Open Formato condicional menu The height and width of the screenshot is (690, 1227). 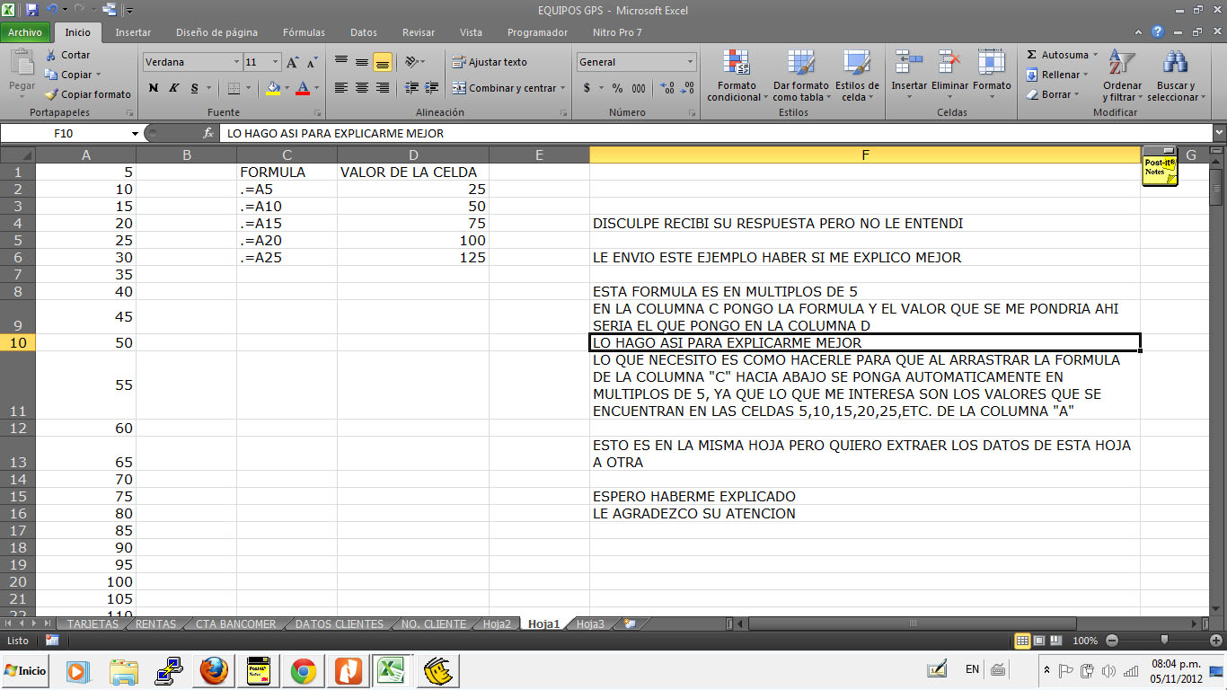(x=737, y=76)
